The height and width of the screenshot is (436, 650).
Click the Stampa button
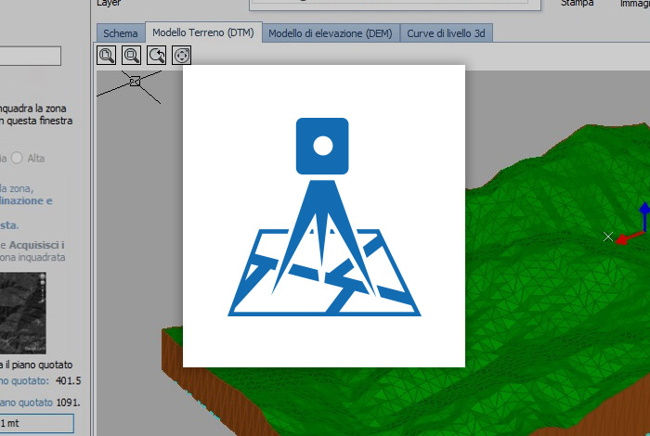click(x=576, y=4)
